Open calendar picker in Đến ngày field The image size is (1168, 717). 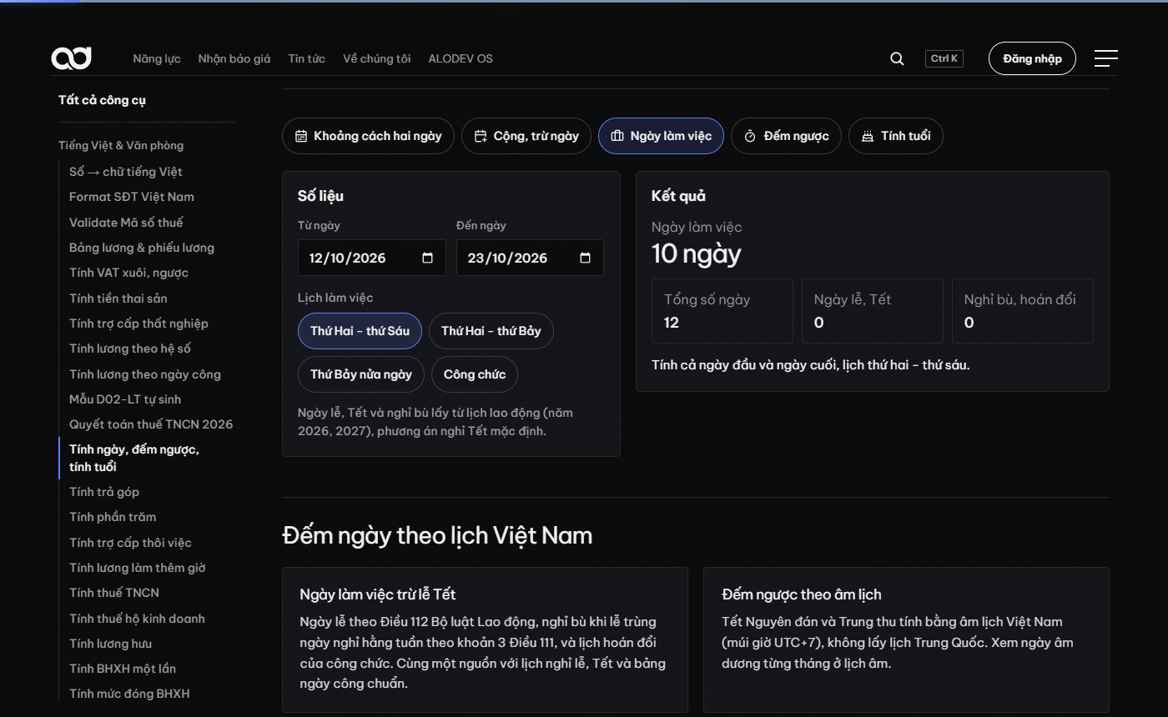pos(585,258)
